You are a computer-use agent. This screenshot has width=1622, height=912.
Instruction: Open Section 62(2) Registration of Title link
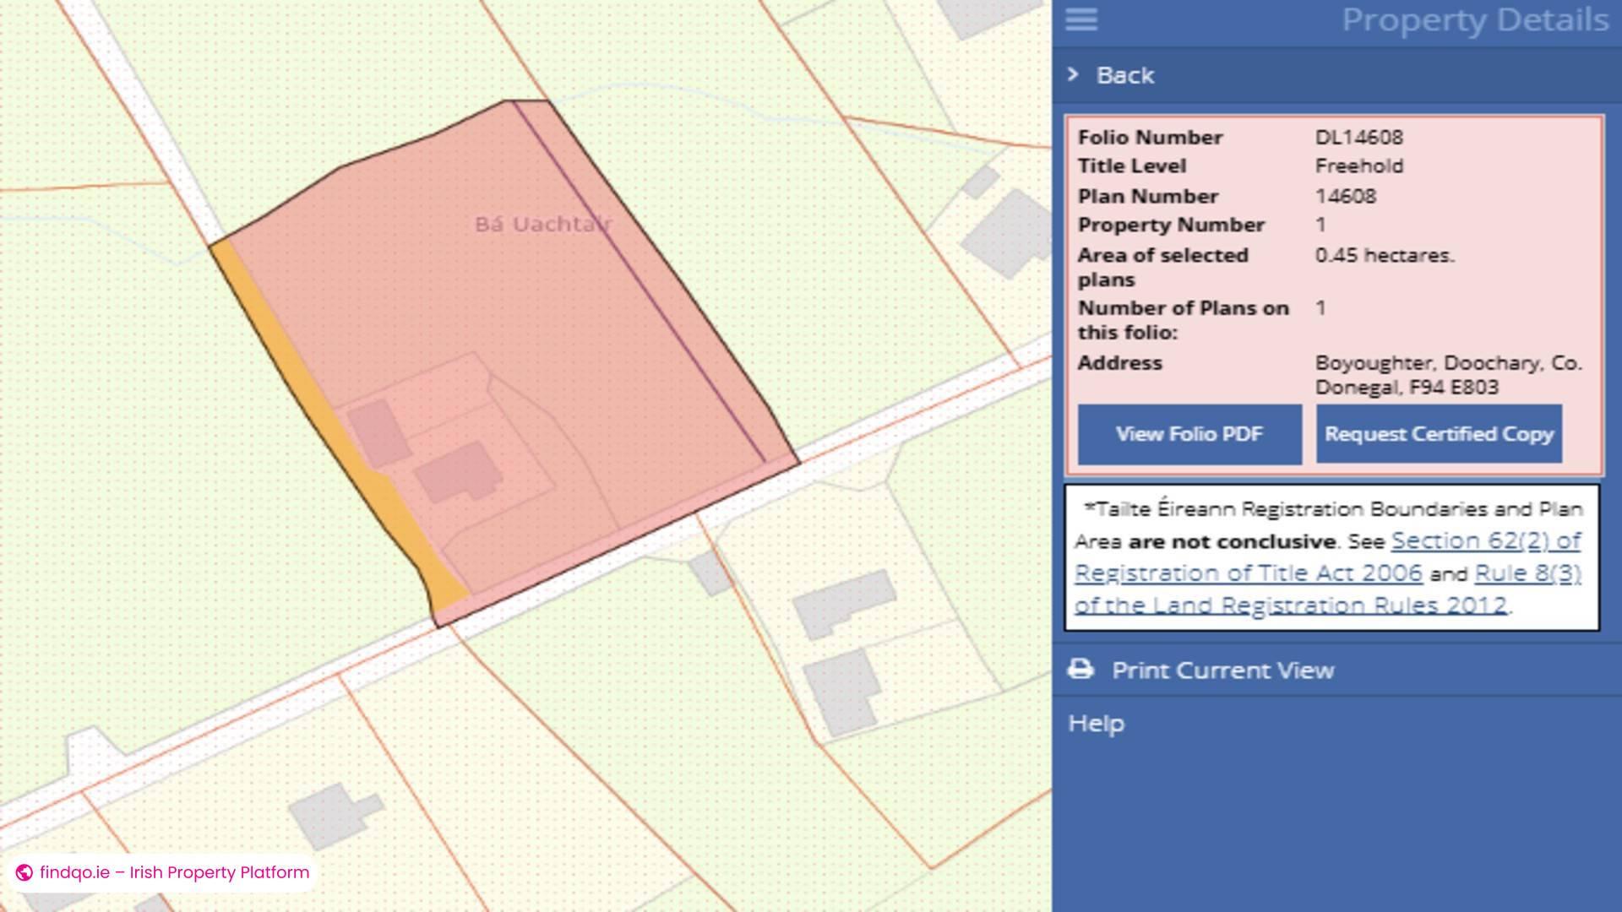[x=1485, y=541]
